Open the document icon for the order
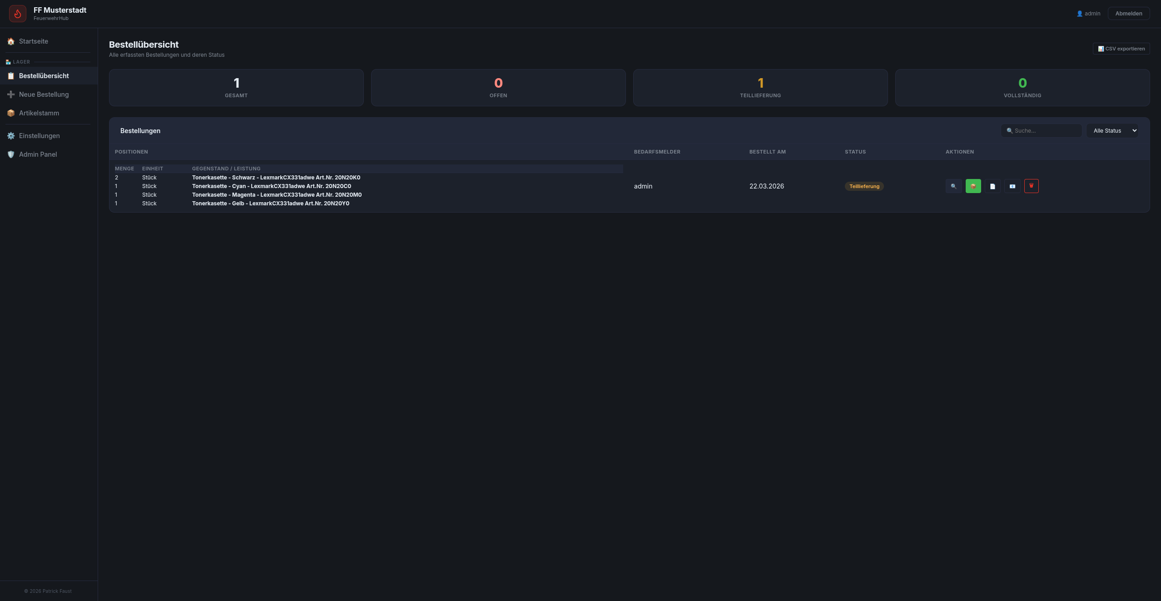 pyautogui.click(x=992, y=186)
